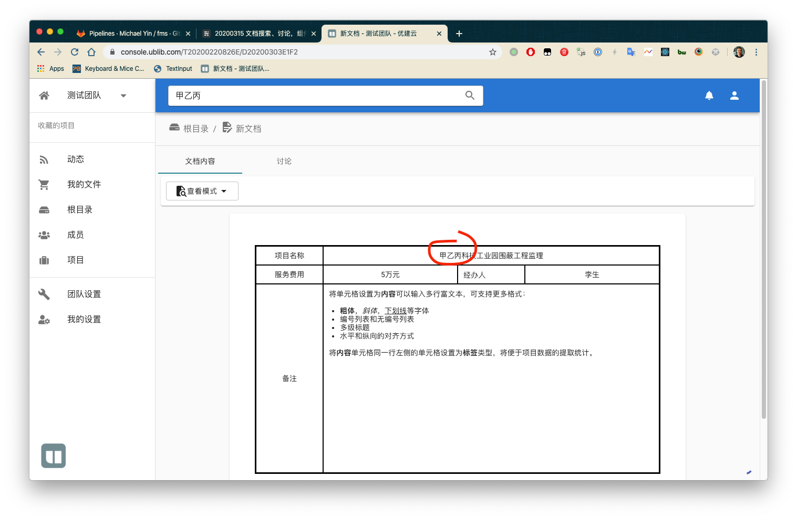Click the search magnifier icon
The width and height of the screenshot is (797, 519).
point(470,96)
